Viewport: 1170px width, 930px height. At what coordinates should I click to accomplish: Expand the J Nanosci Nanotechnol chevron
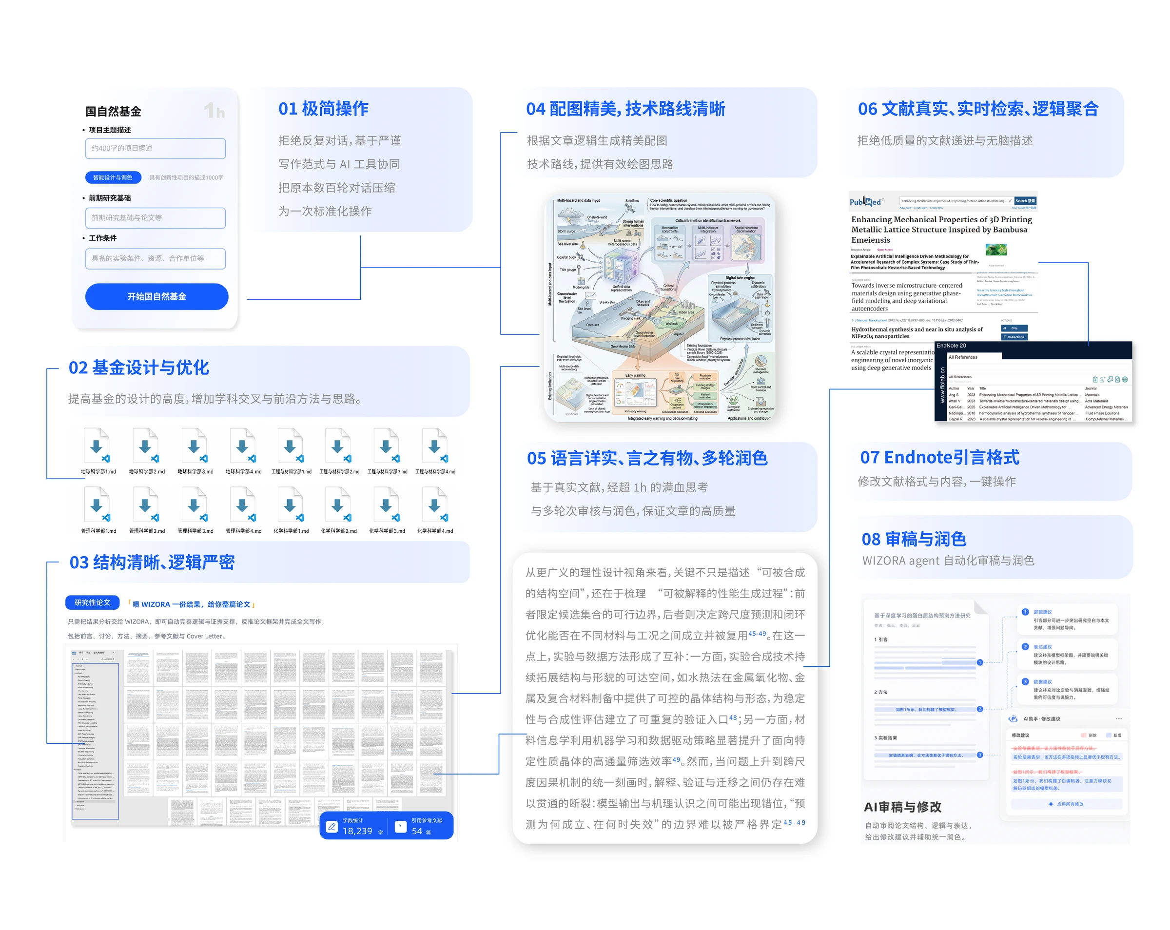(853, 321)
